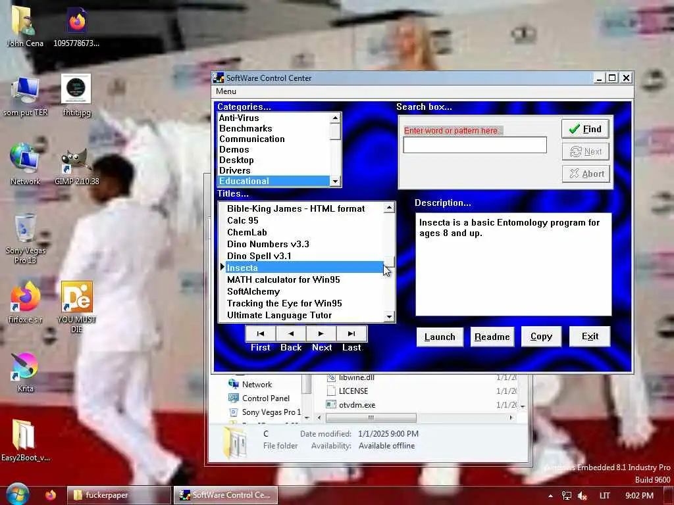Click the greyed Next search button
The height and width of the screenshot is (505, 674).
585,152
